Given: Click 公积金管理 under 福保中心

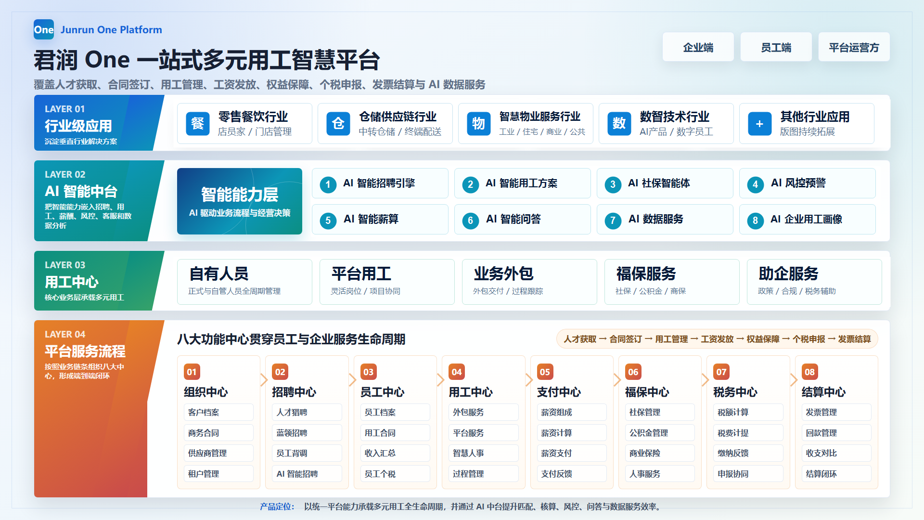Looking at the screenshot, I should click(x=660, y=433).
